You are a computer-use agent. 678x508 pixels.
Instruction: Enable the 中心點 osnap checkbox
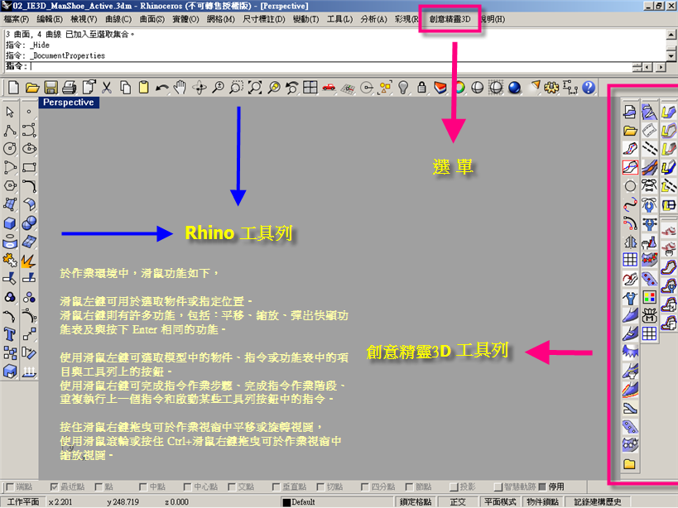(x=187, y=487)
